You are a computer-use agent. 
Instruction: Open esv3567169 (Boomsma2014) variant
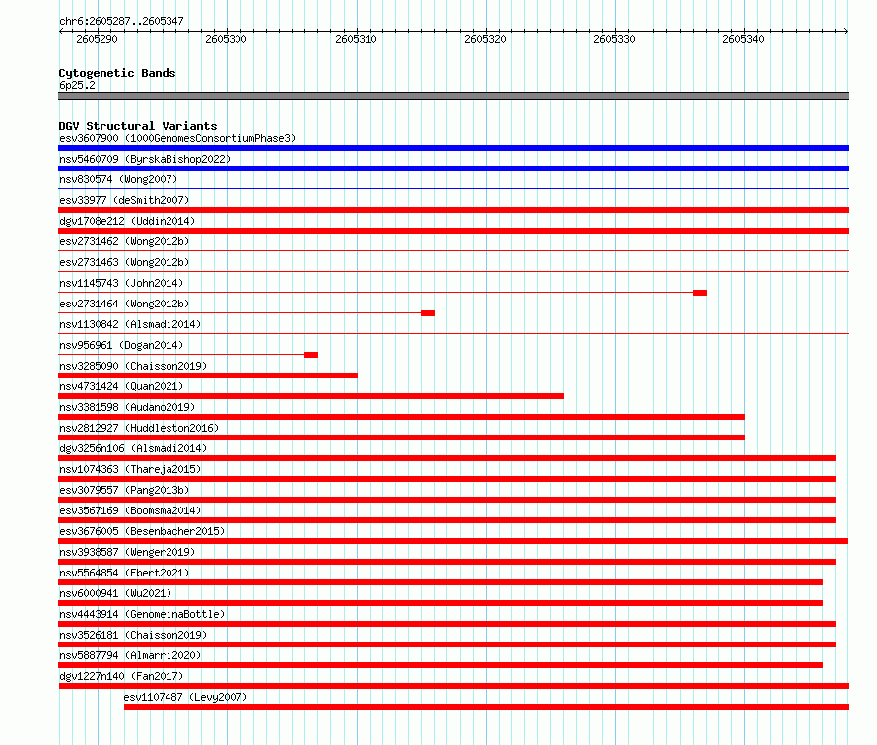130,510
